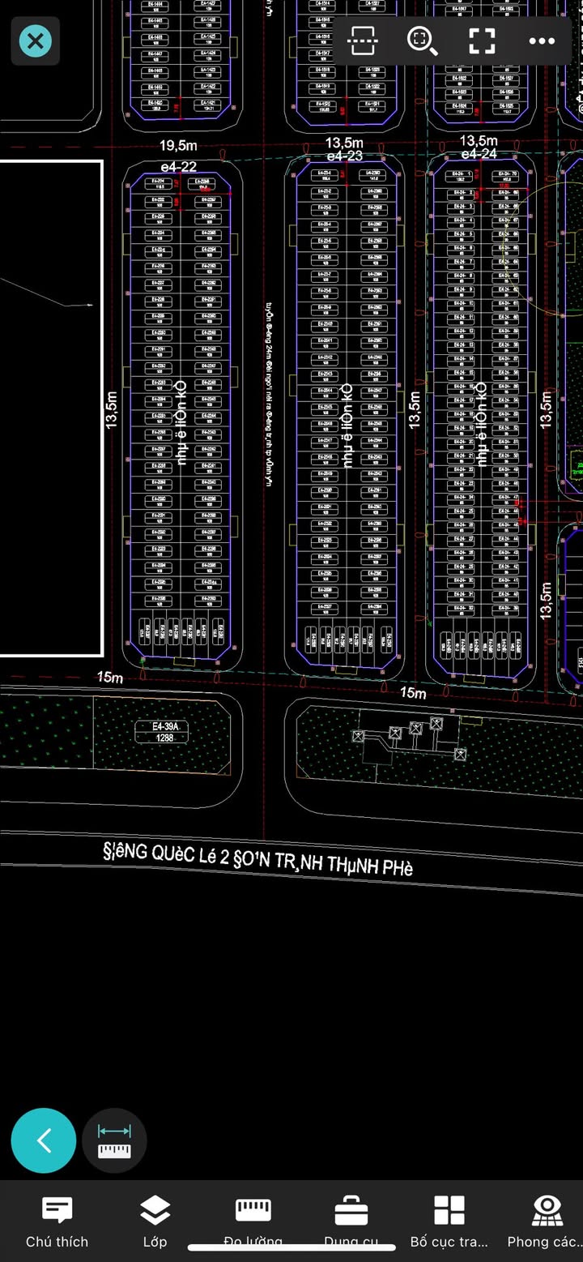Open the Chú thích annotation tab
583x1262 pixels.
pyautogui.click(x=57, y=1221)
